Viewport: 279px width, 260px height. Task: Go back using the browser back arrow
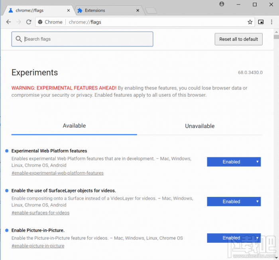(x=8, y=22)
